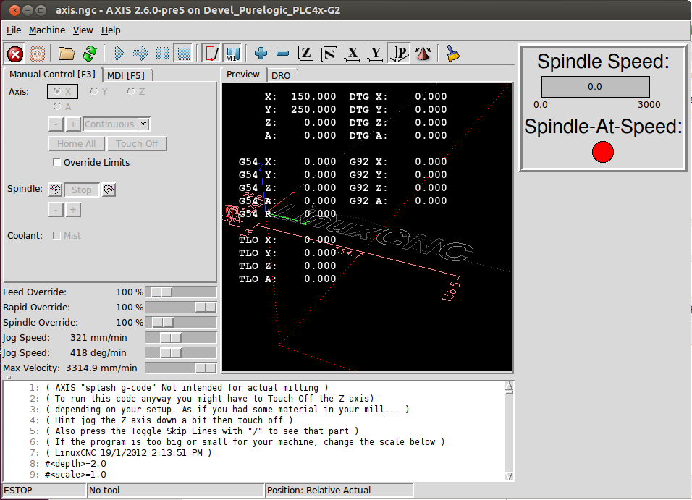Run the program with play icon
The height and width of the screenshot is (500, 692).
[x=119, y=54]
